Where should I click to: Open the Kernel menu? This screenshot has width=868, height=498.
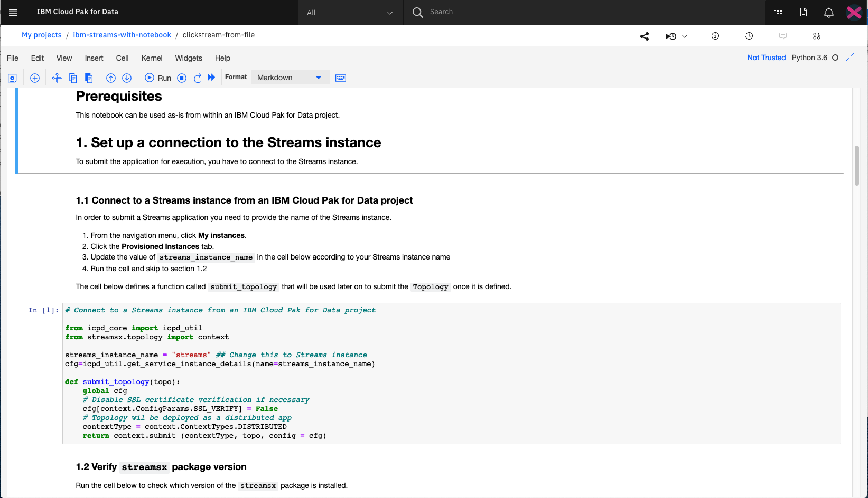(x=152, y=58)
